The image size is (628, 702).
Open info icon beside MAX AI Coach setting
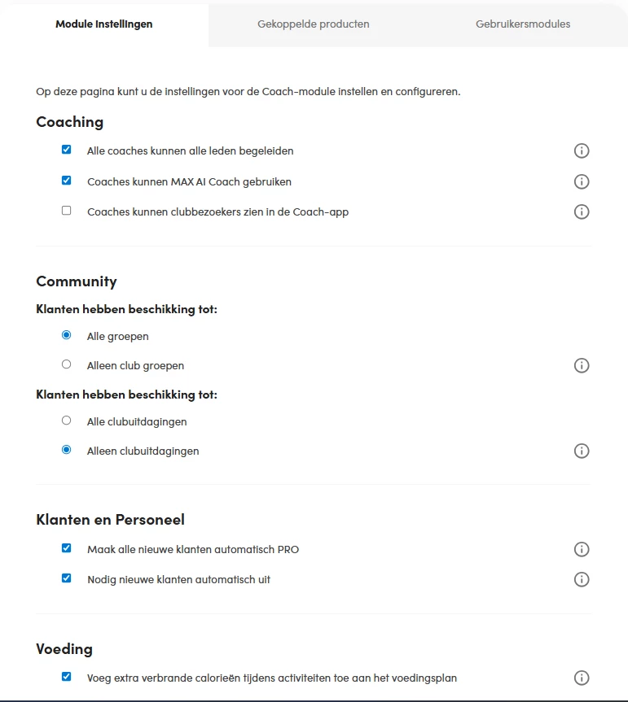click(582, 181)
